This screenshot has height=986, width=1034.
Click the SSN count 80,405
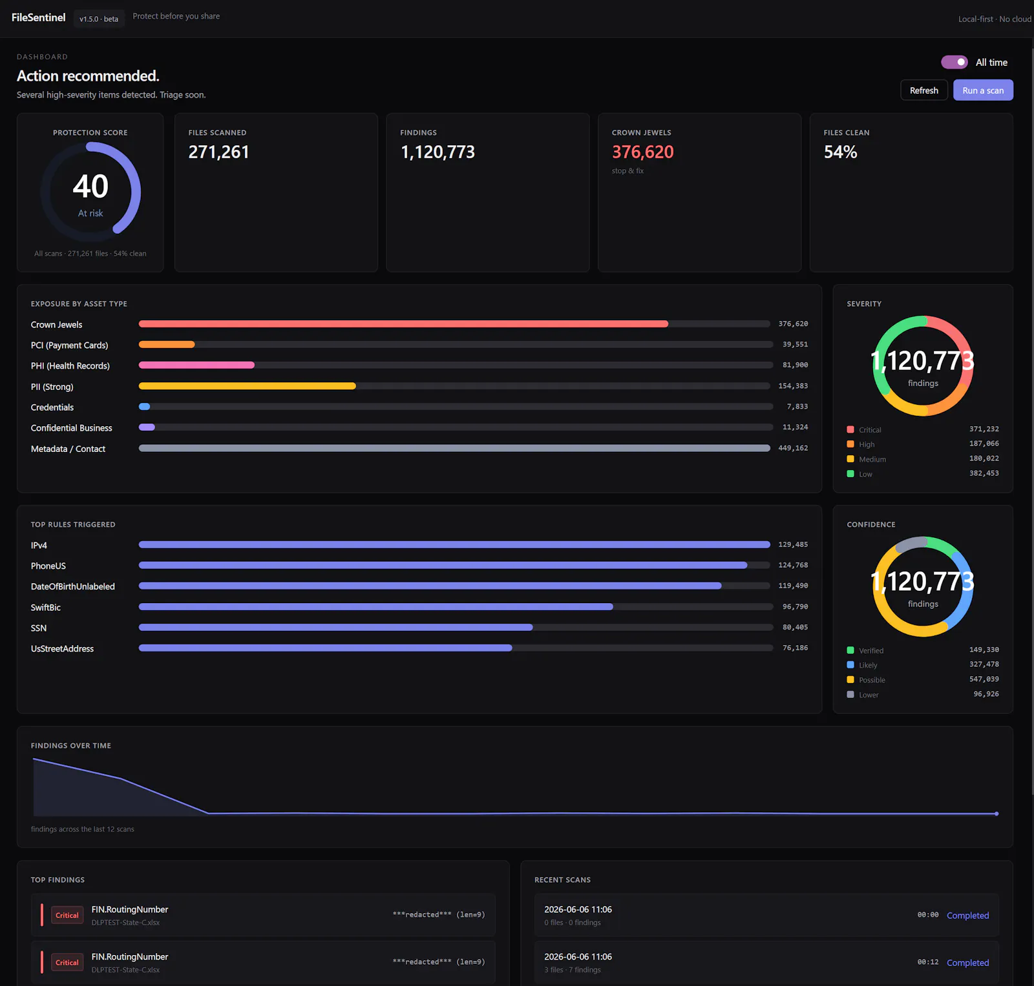pos(795,627)
